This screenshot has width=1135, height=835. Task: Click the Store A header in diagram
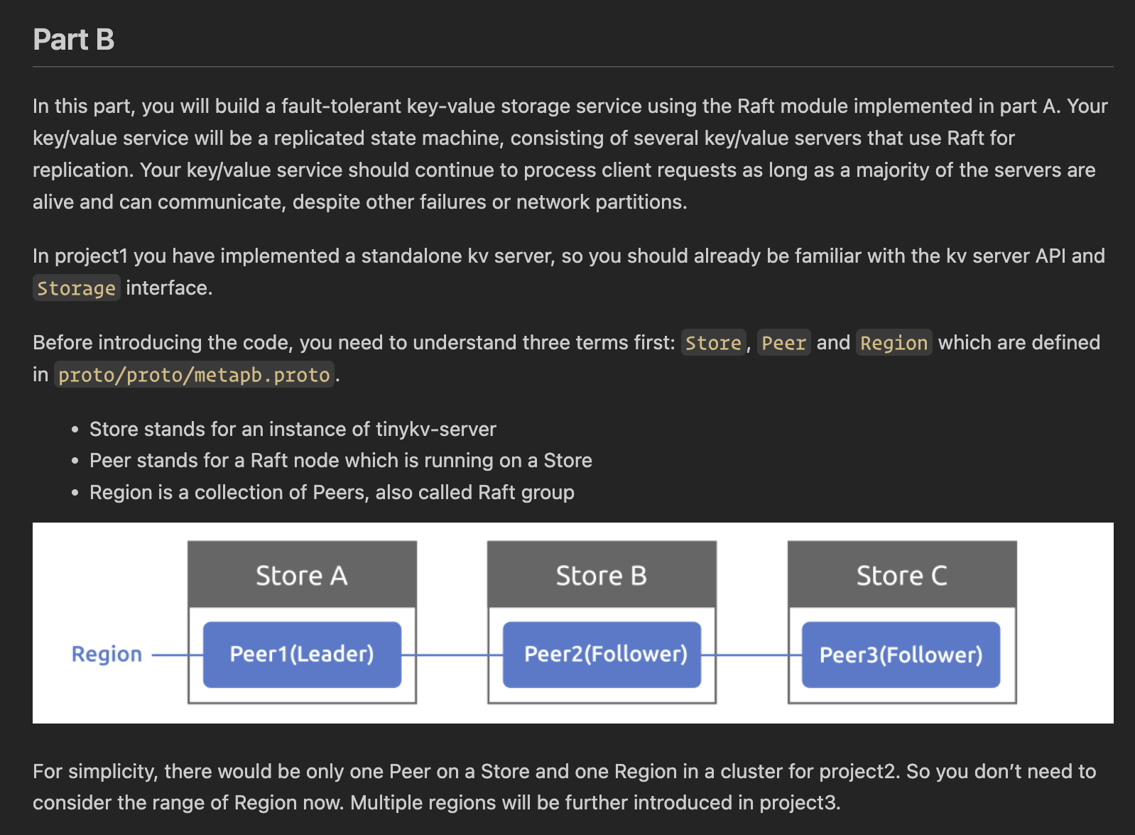pyautogui.click(x=302, y=575)
